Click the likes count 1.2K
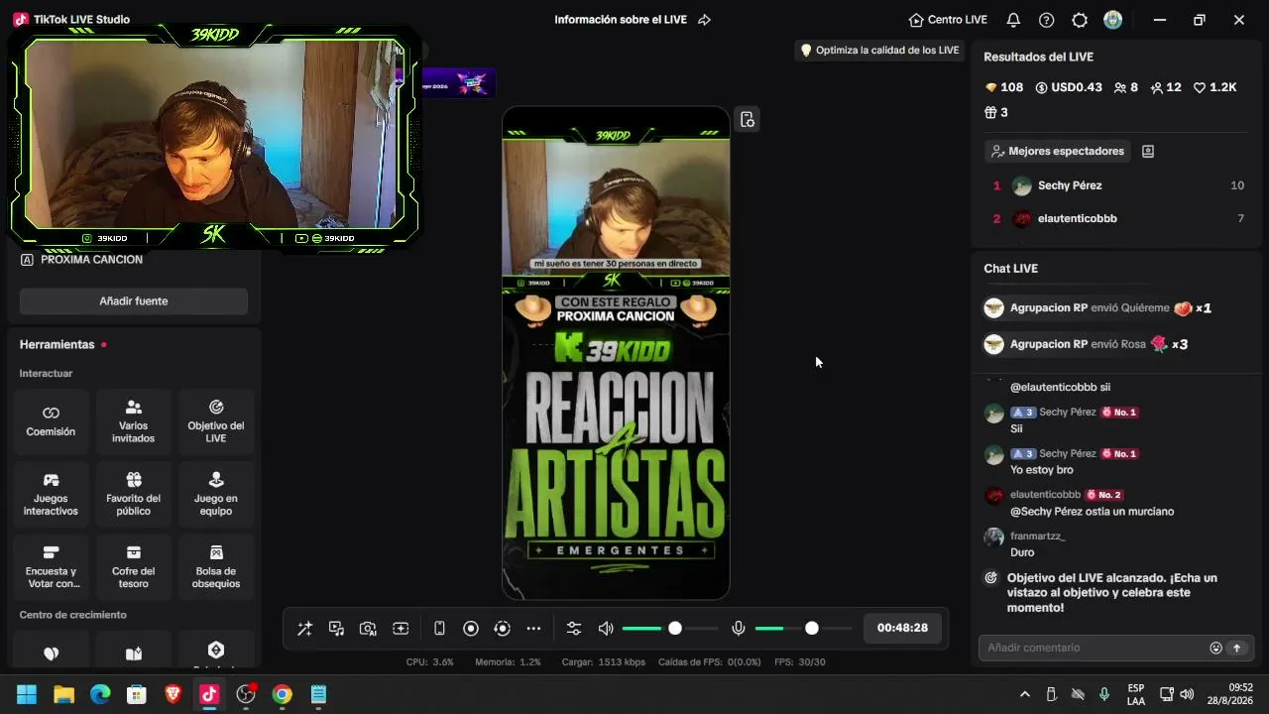 point(1214,87)
